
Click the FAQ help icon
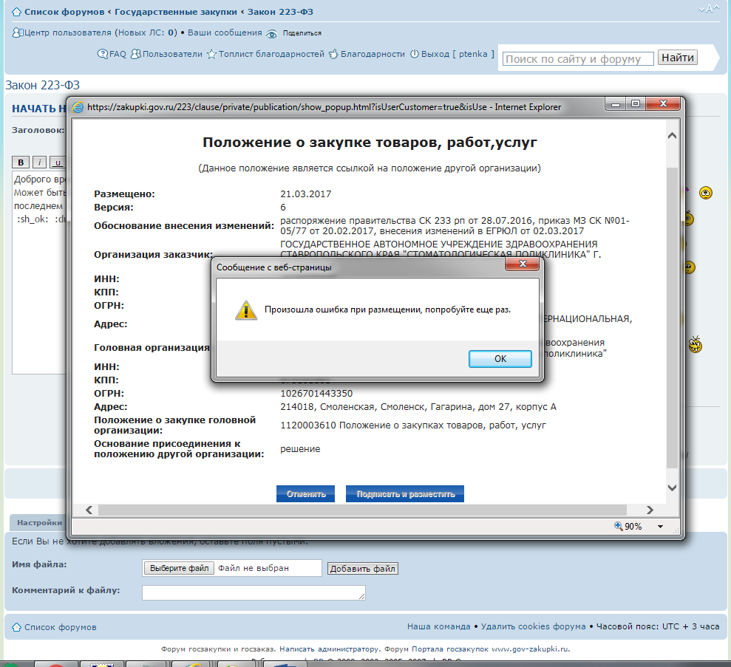103,54
